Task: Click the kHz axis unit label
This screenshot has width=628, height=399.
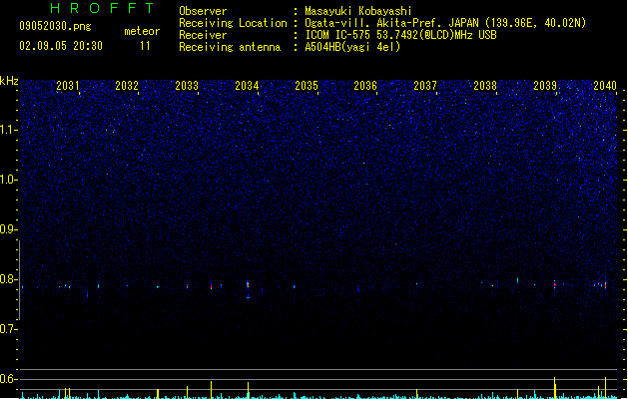Action: 9,81
